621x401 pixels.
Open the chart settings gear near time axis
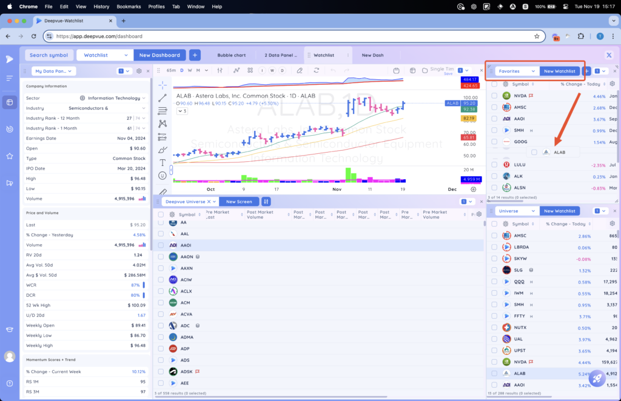[x=473, y=190]
